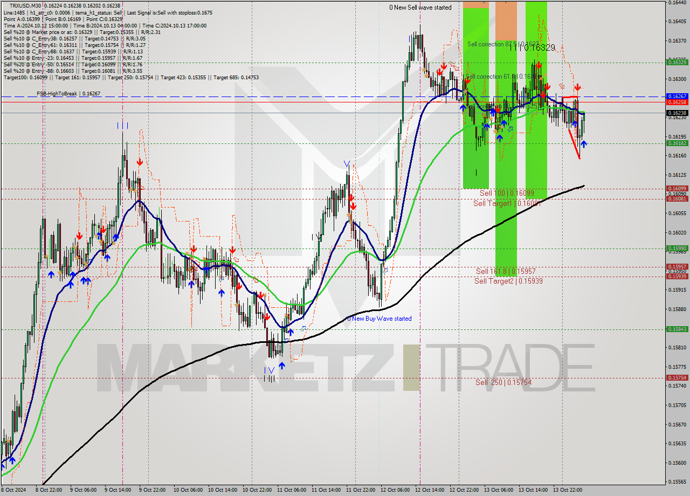Click the 0.15880 price axis value
This screenshot has height=496, width=690.
click(677, 309)
